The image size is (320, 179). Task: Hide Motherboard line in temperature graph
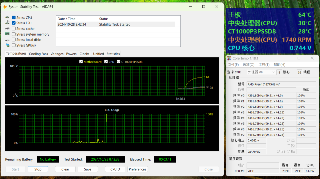[81, 62]
